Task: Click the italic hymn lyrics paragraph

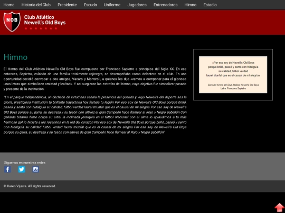Action: pyautogui.click(x=95, y=115)
